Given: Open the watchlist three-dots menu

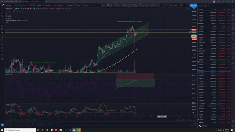Looking at the screenshot, I should (x=228, y=6).
